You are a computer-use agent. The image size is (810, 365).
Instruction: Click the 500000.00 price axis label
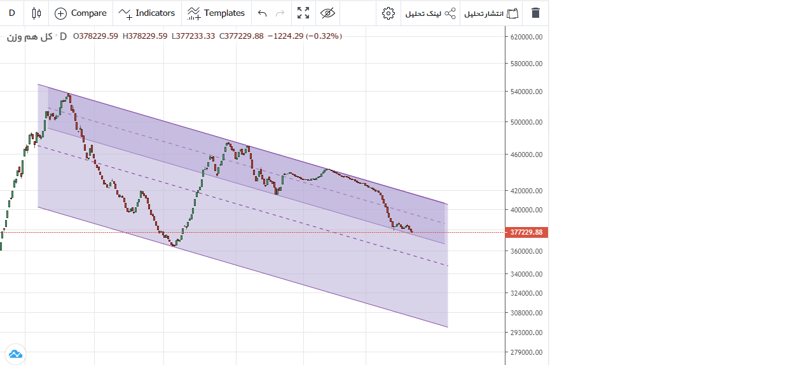pos(526,122)
